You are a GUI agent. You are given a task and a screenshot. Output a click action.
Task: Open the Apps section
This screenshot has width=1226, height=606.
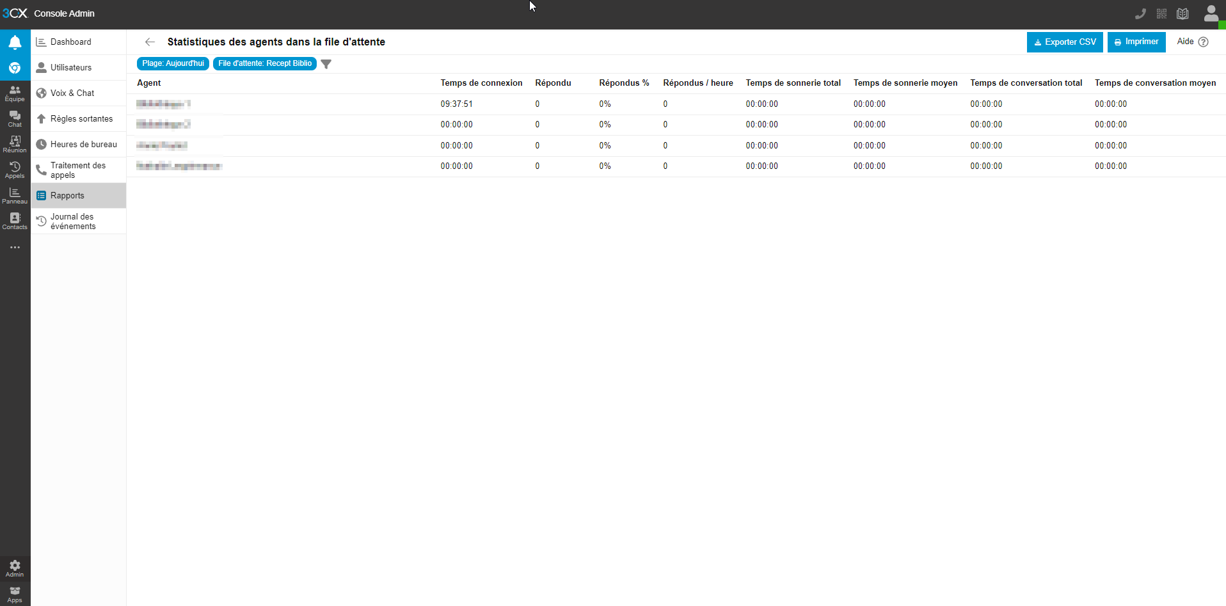point(15,594)
